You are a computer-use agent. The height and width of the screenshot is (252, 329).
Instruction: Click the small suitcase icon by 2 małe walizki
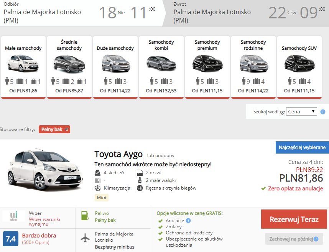coord(140,180)
